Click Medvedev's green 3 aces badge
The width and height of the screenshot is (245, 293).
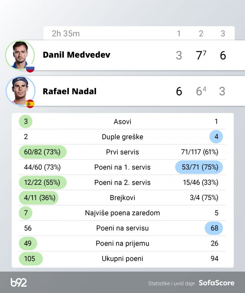click(26, 122)
